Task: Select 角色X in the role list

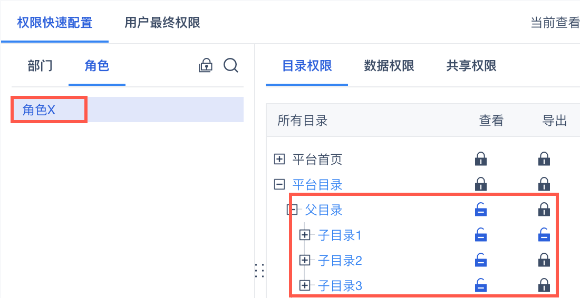Action: (x=39, y=110)
